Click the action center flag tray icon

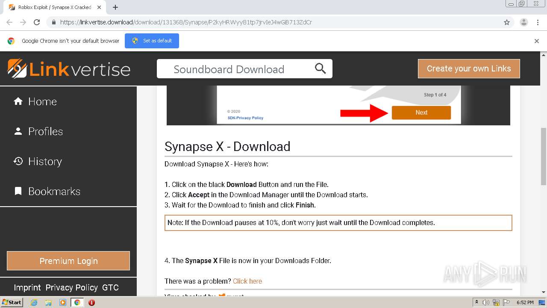(x=506, y=302)
